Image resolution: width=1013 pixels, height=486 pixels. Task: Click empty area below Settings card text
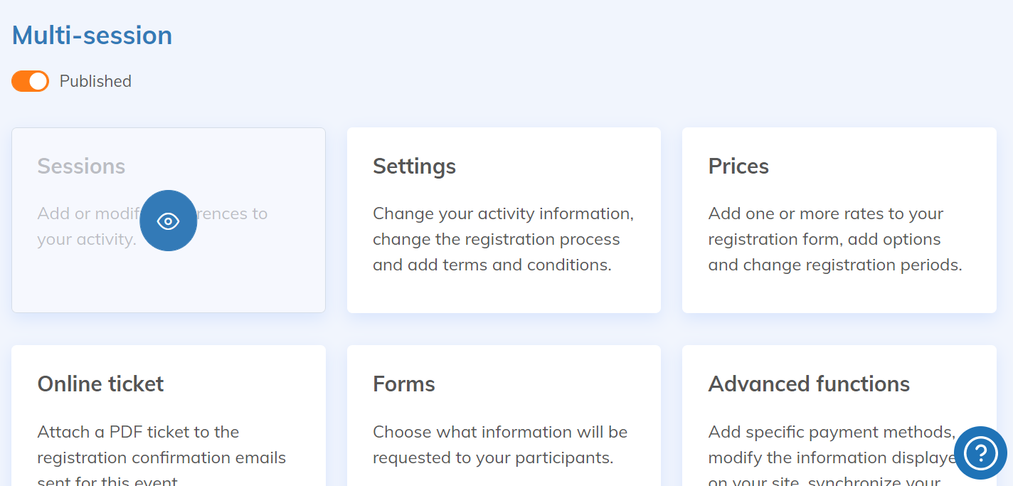(x=503, y=293)
